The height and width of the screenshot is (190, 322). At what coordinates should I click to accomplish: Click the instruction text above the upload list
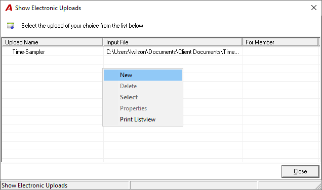pyautogui.click(x=82, y=26)
